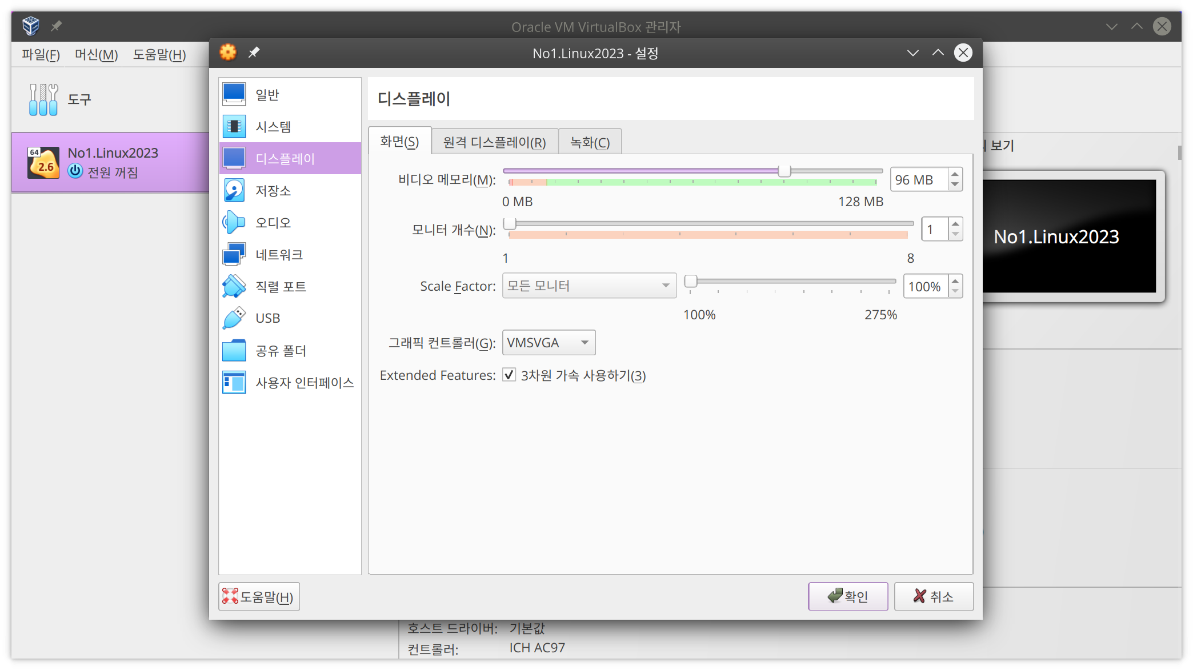
Task: Click the settings gear icon in dialog titlebar
Action: pos(228,53)
